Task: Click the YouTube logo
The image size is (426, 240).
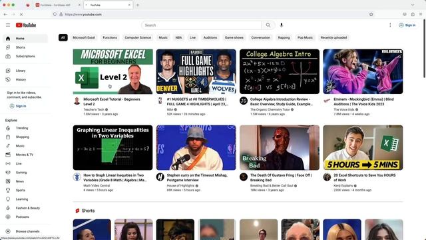Action: tap(26, 25)
